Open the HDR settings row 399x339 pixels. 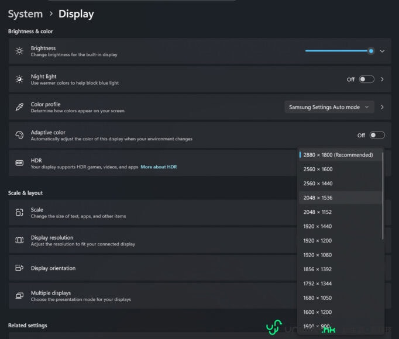pos(153,163)
